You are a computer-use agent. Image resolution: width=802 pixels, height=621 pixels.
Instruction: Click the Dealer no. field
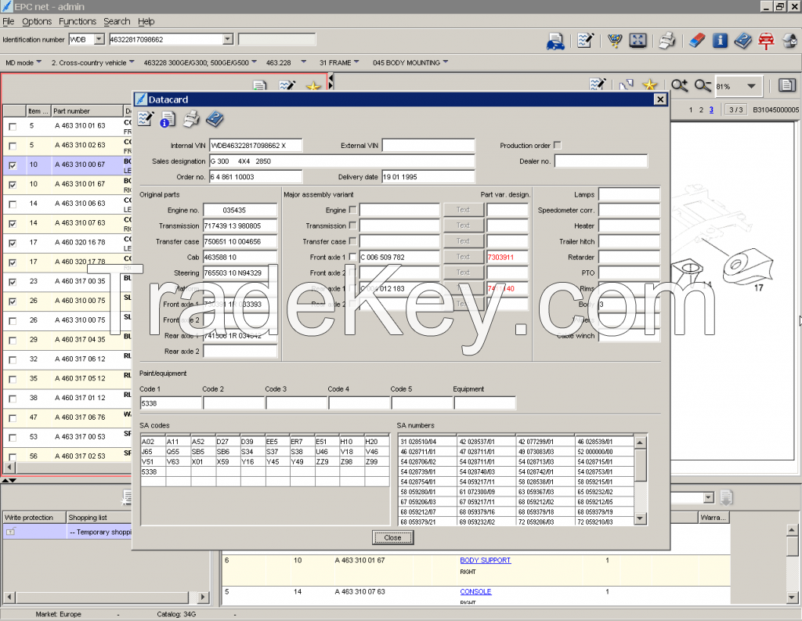point(601,161)
